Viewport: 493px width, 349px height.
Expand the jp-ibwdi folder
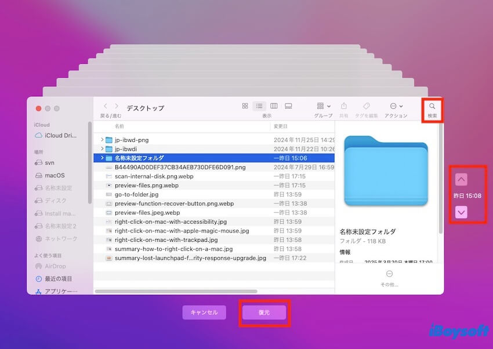pyautogui.click(x=103, y=149)
